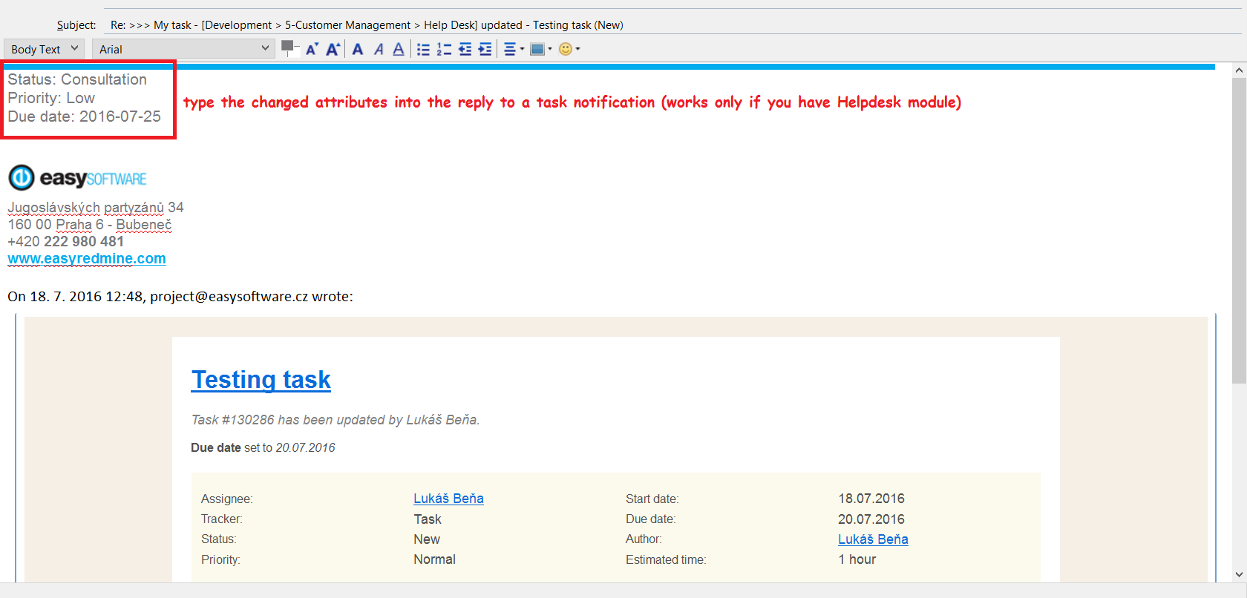Click the vertical scrollbar thumb
1247x598 pixels.
(1239, 230)
